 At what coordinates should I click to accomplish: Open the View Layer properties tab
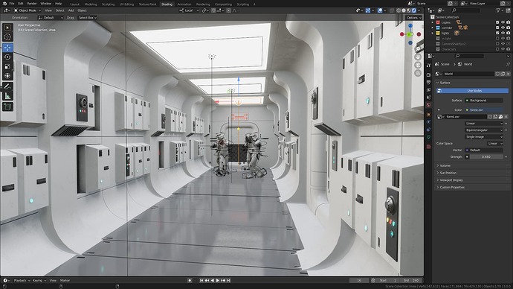point(428,90)
